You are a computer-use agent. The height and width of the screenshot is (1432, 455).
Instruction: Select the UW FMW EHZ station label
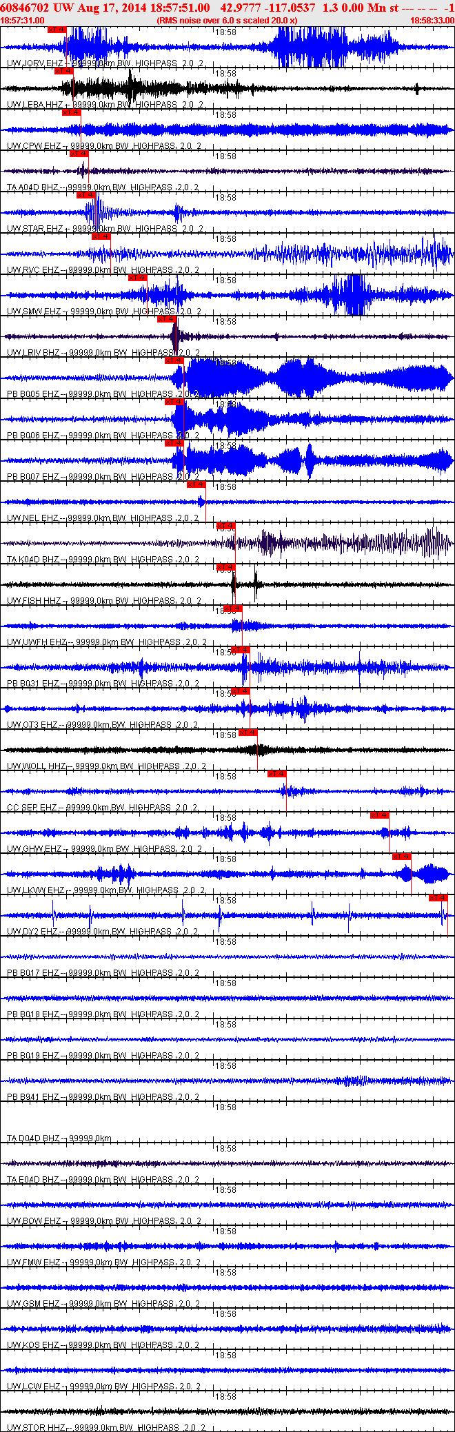(34, 1262)
